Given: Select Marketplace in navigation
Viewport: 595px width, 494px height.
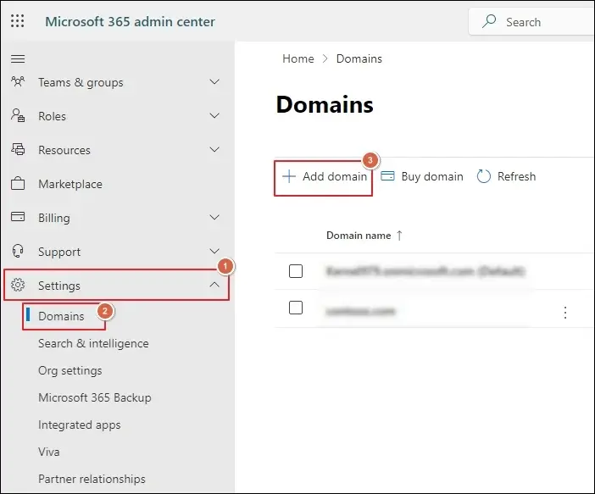Looking at the screenshot, I should 70,184.
